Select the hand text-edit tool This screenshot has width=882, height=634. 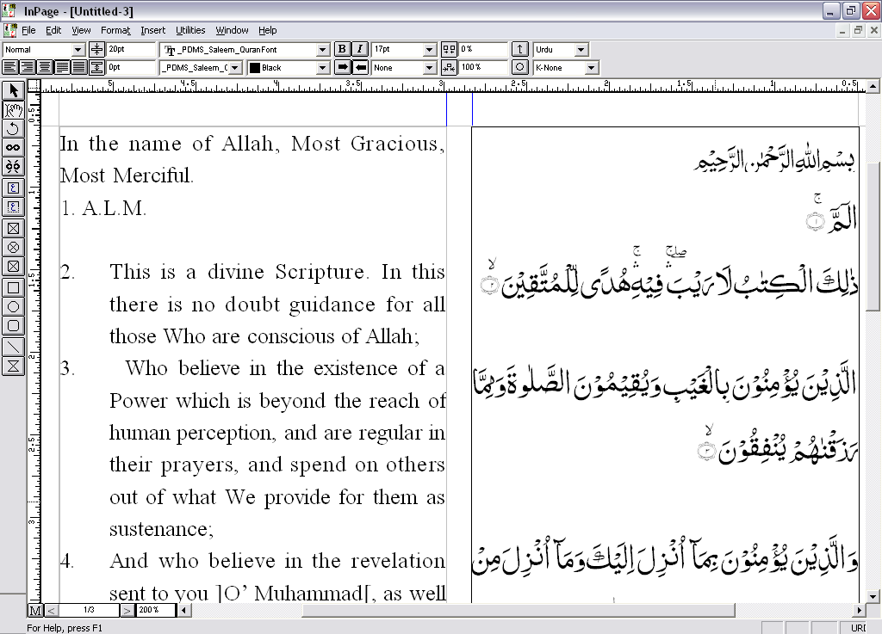click(14, 109)
